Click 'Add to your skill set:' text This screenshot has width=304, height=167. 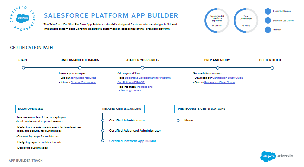click(x=129, y=73)
